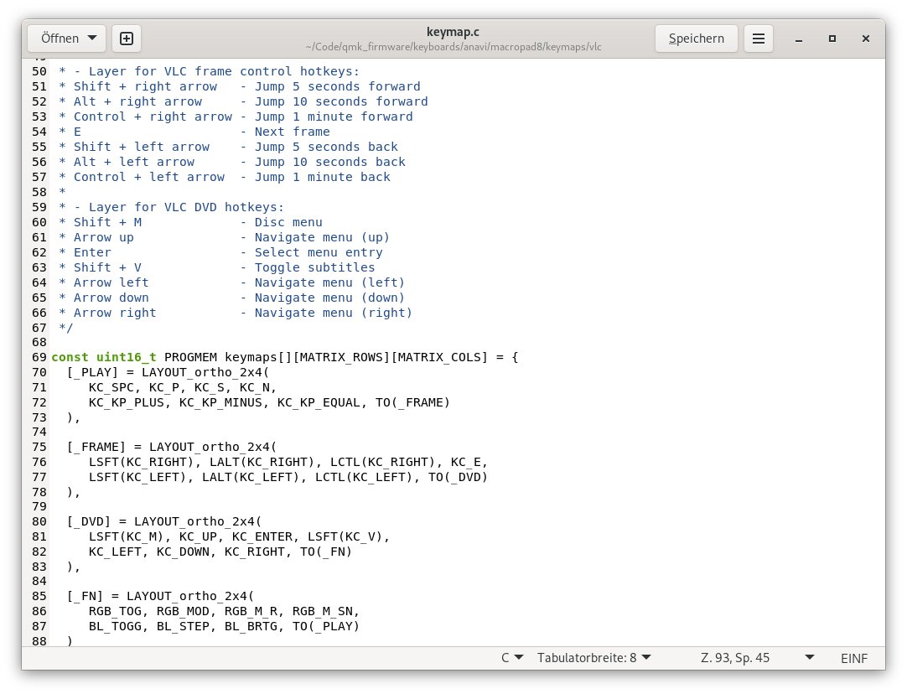Click 'Jump 1 minute back' comment
Screen dimensions: 907x694
pos(322,177)
